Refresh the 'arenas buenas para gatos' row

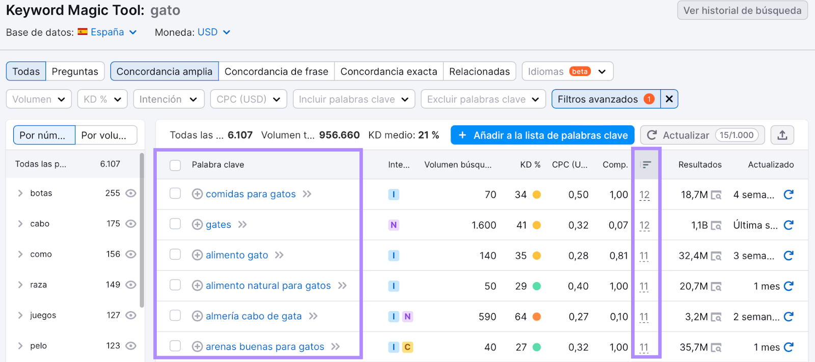tap(789, 347)
